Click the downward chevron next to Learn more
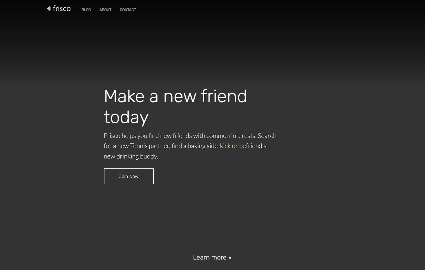The image size is (425, 270). point(230,258)
